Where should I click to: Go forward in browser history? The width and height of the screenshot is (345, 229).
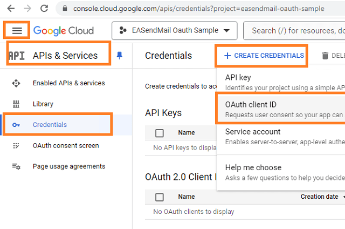(x=27, y=9)
